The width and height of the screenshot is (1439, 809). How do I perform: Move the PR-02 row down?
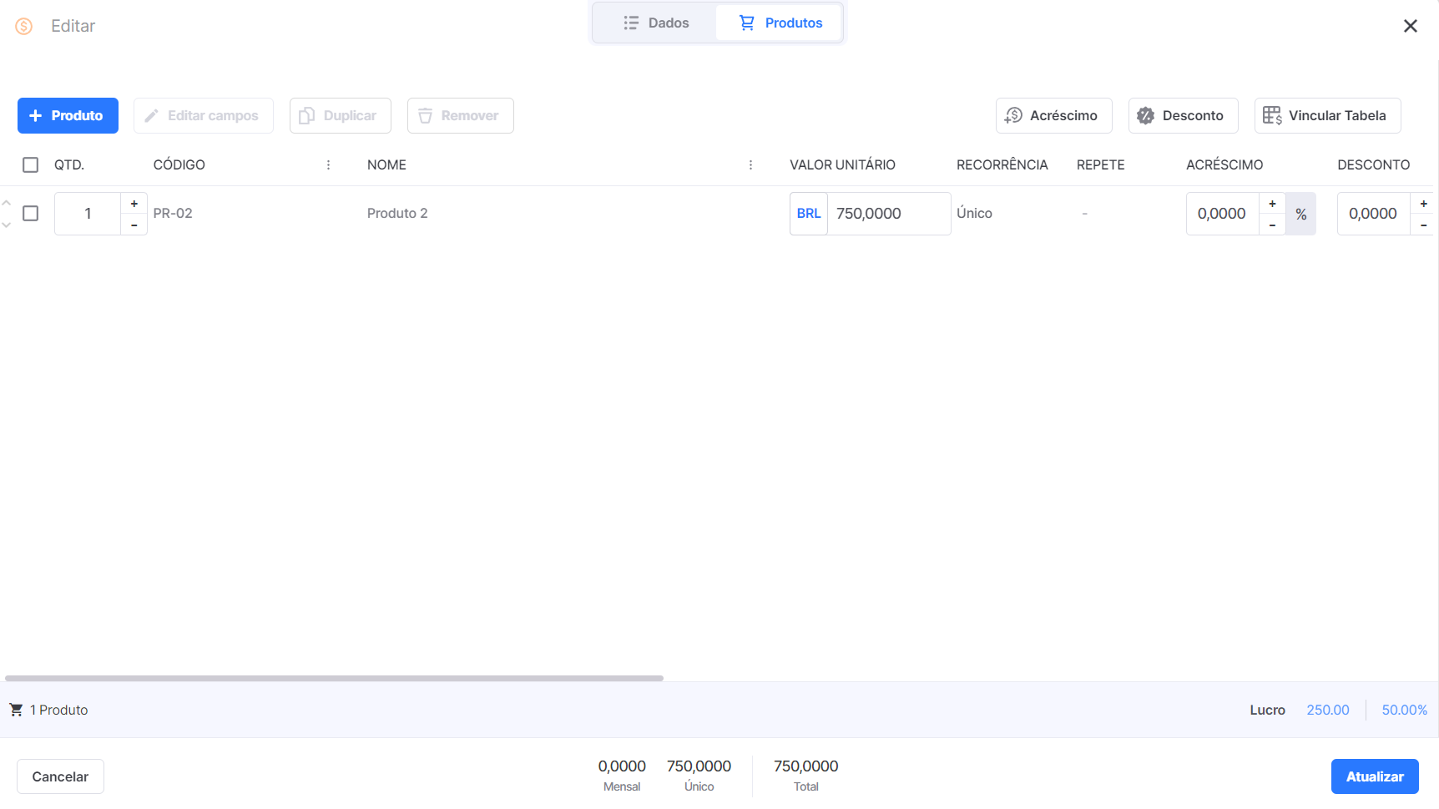click(7, 225)
